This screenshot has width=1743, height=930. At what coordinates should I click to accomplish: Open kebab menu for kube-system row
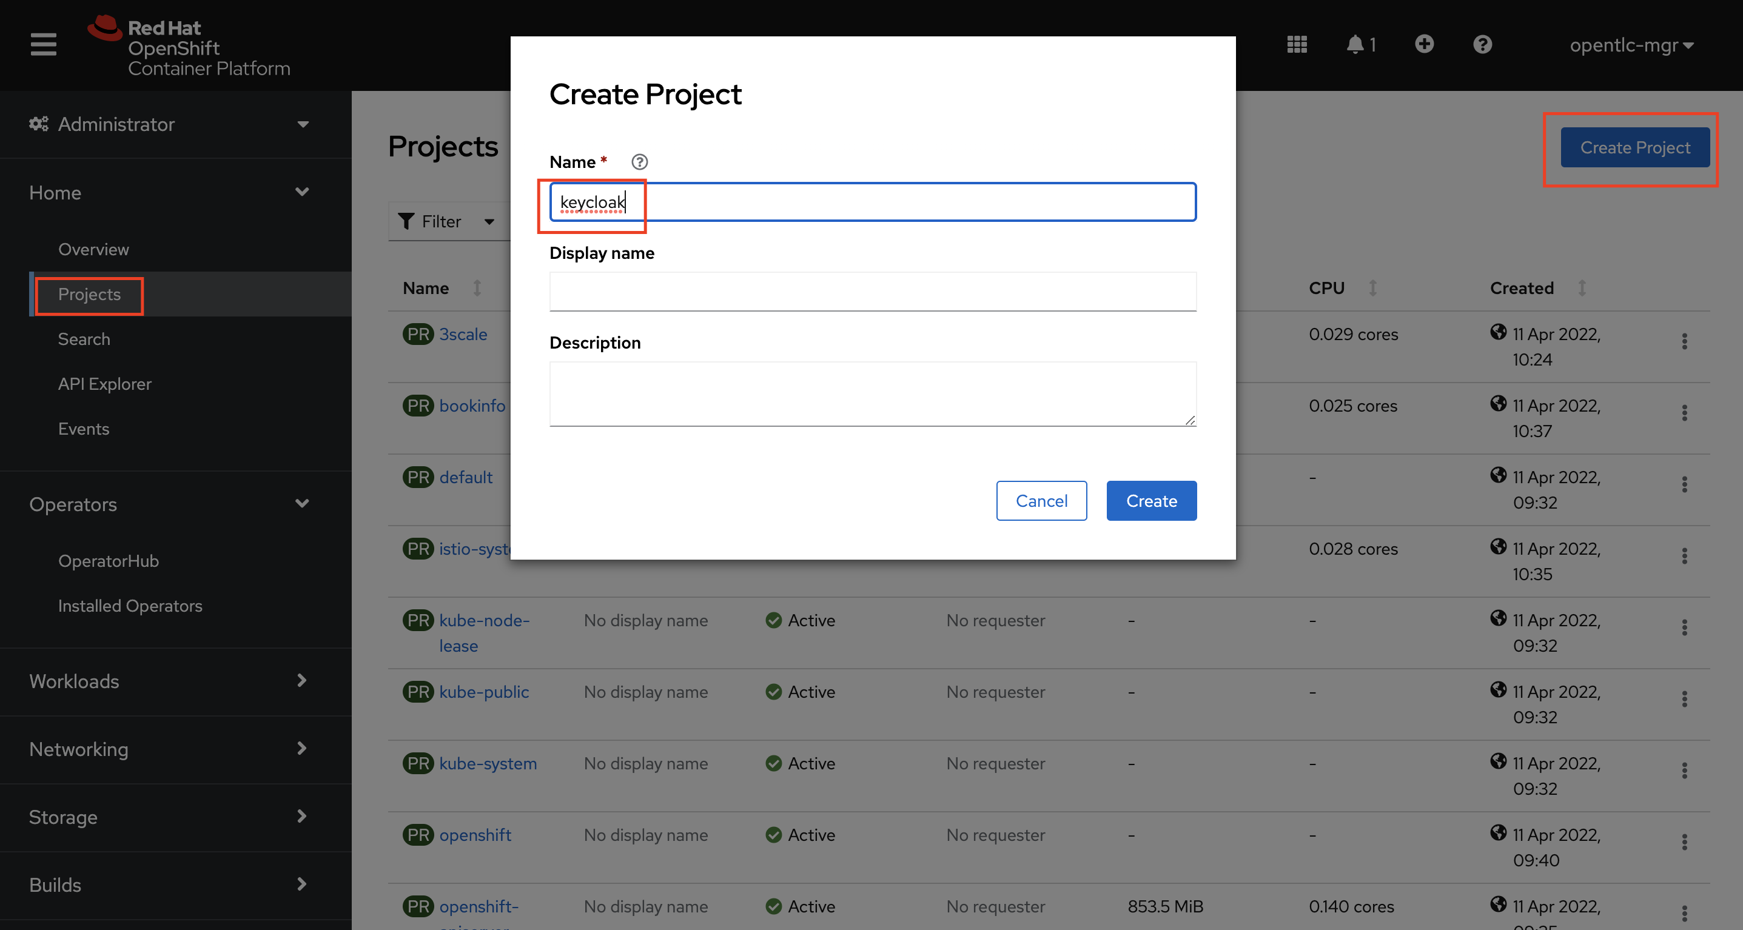pyautogui.click(x=1684, y=771)
